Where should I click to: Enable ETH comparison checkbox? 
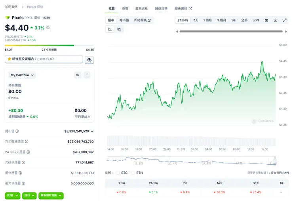[133, 173]
